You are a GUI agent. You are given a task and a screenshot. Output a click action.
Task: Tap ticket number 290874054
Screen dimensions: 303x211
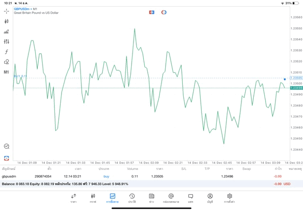(43, 177)
